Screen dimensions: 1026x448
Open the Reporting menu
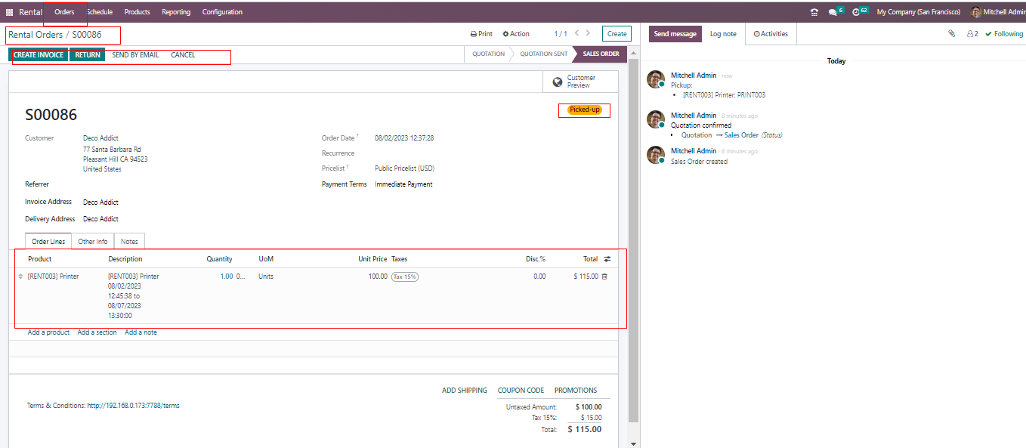click(x=176, y=12)
